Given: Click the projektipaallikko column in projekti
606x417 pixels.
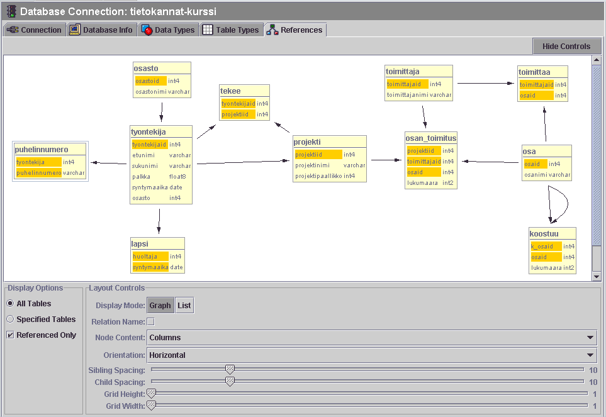Looking at the screenshot, I should pyautogui.click(x=318, y=176).
